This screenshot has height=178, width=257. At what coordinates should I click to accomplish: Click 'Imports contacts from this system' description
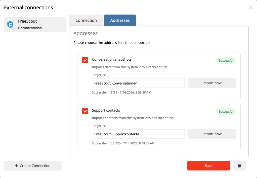[133, 118]
